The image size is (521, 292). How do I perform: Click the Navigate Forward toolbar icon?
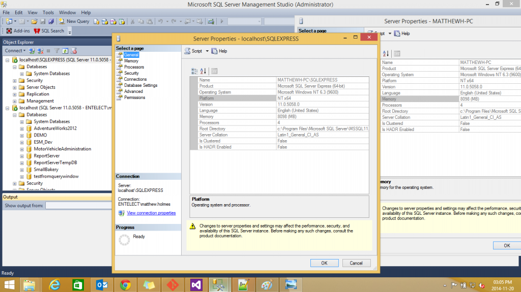click(199, 21)
